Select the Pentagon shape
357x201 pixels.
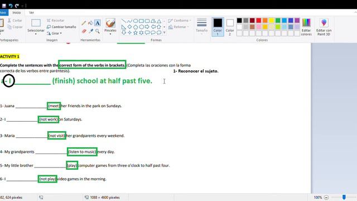pyautogui.click(x=136, y=27)
